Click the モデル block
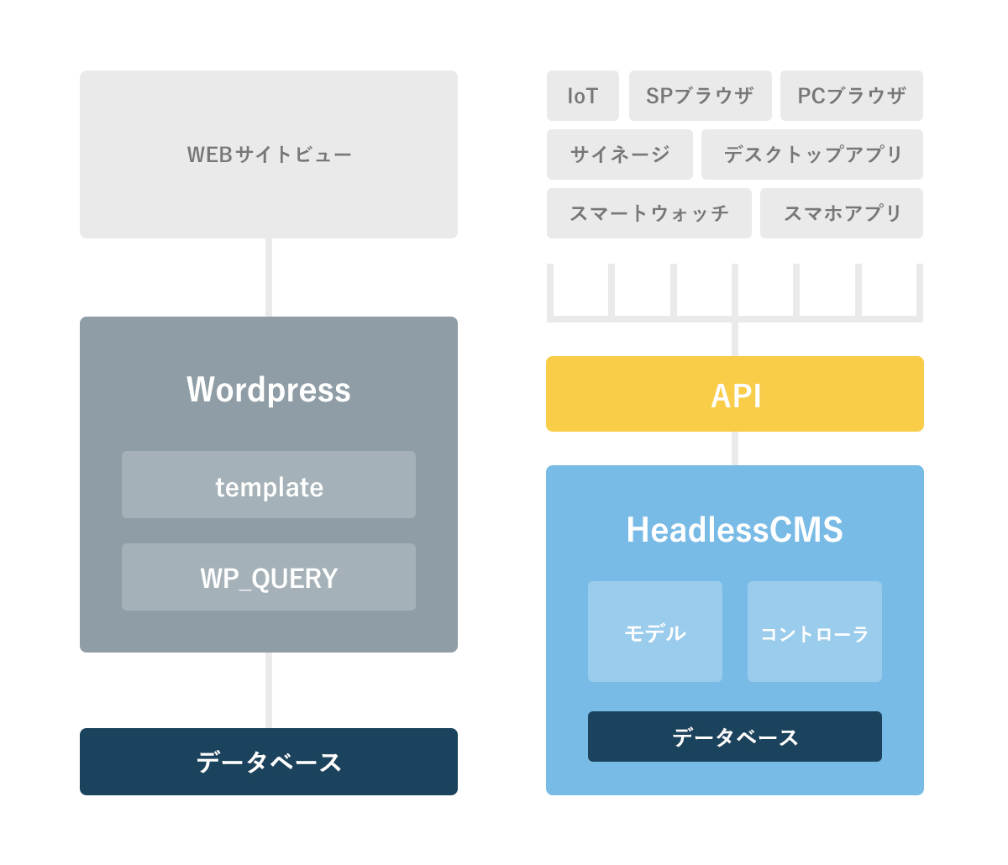The height and width of the screenshot is (865, 1008). (655, 632)
